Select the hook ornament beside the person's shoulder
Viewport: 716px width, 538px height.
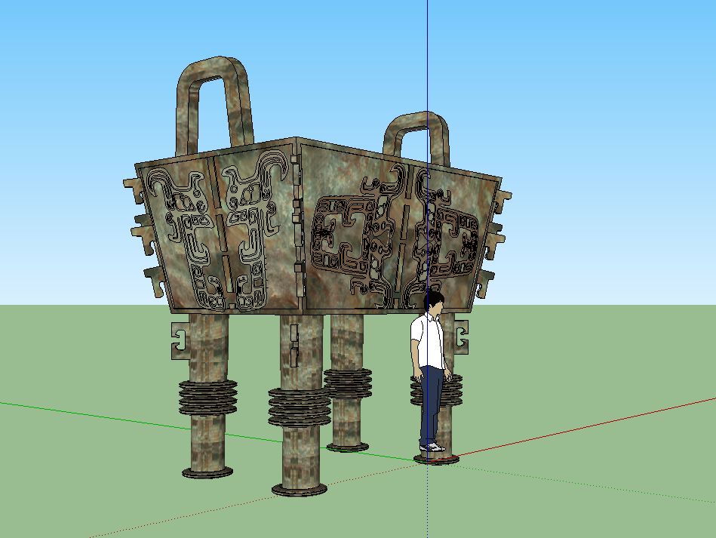(461, 337)
